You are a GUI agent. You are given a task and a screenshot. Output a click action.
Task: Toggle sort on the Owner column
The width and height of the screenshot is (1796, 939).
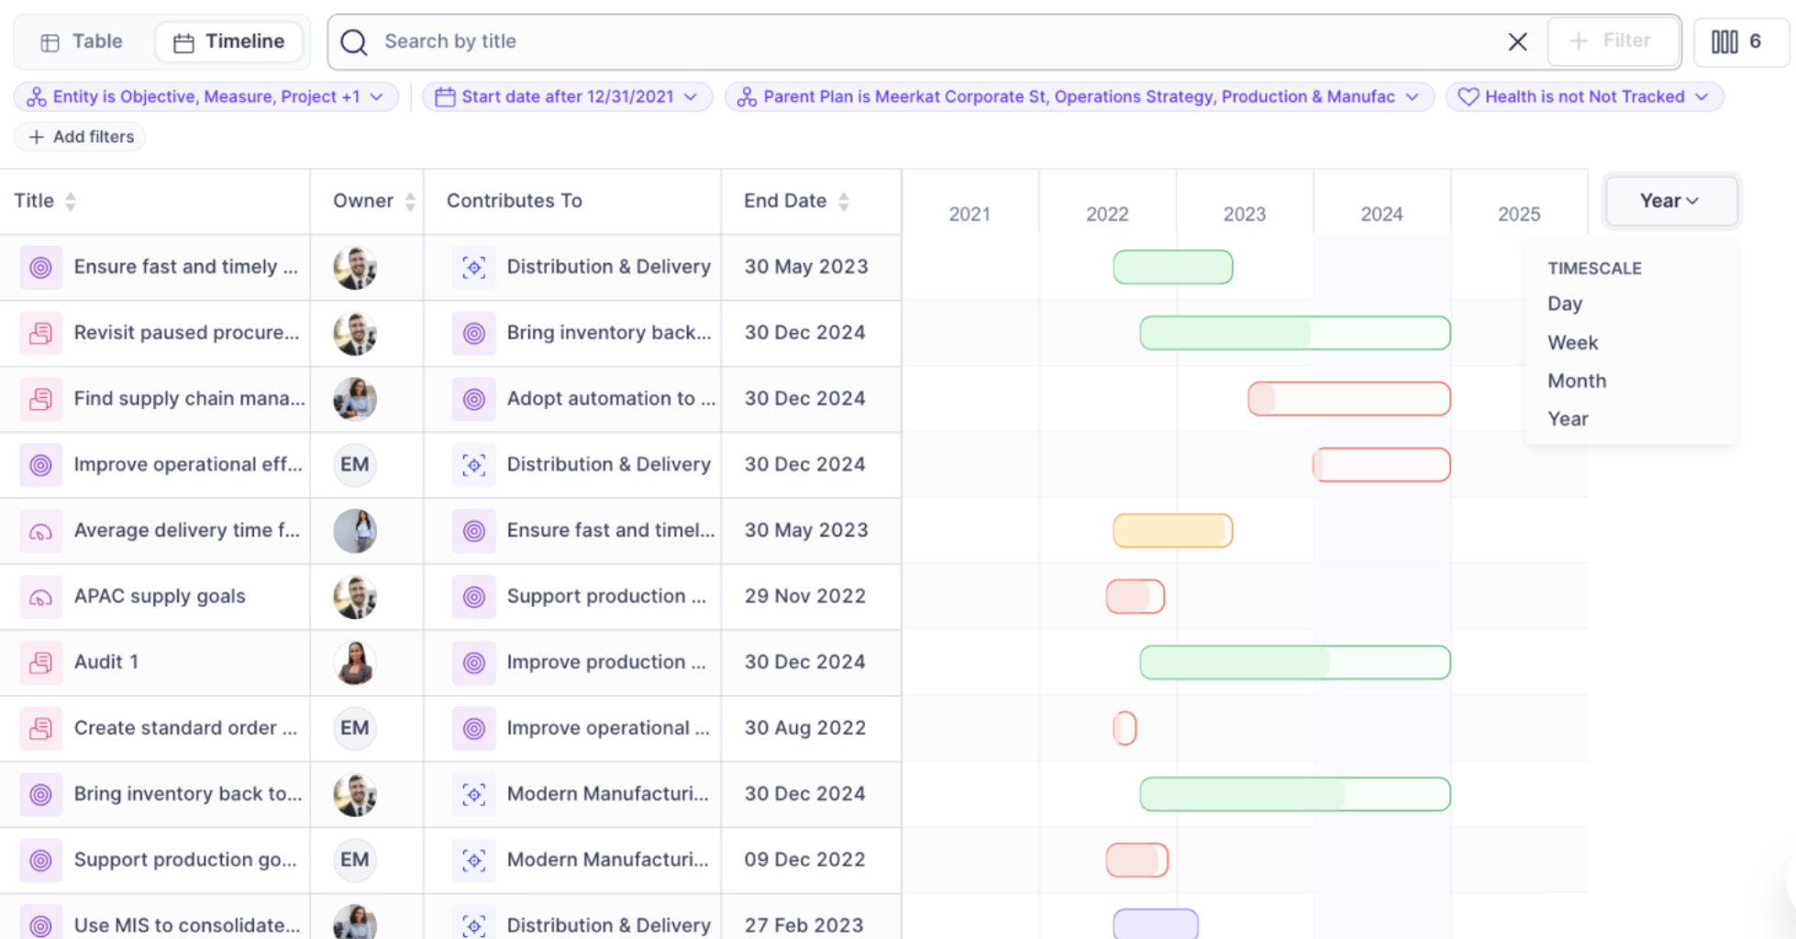(x=410, y=201)
